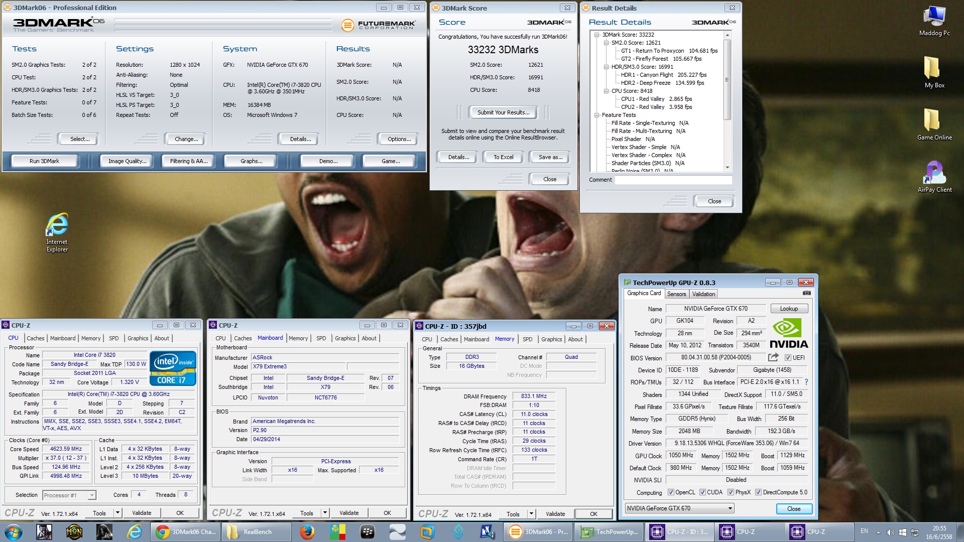Click Submit Your Results button
The image size is (964, 542).
[503, 112]
